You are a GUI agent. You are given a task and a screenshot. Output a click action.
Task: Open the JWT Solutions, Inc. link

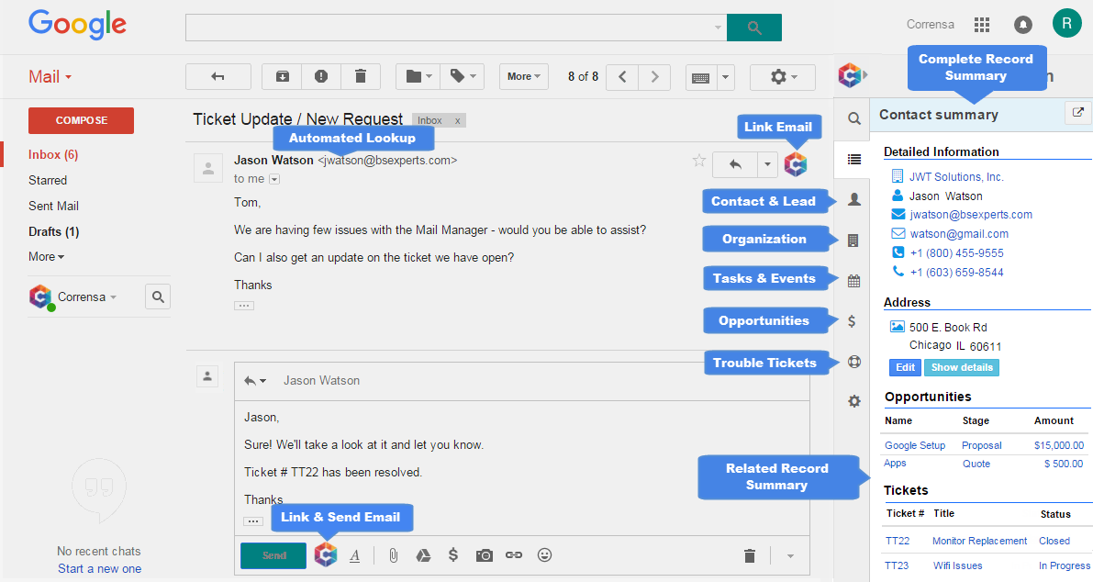pyautogui.click(x=956, y=177)
